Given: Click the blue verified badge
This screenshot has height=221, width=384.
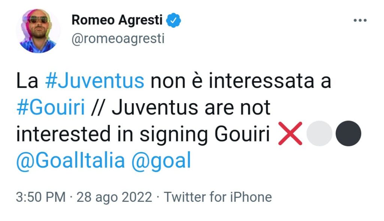Looking at the screenshot, I should point(174,20).
